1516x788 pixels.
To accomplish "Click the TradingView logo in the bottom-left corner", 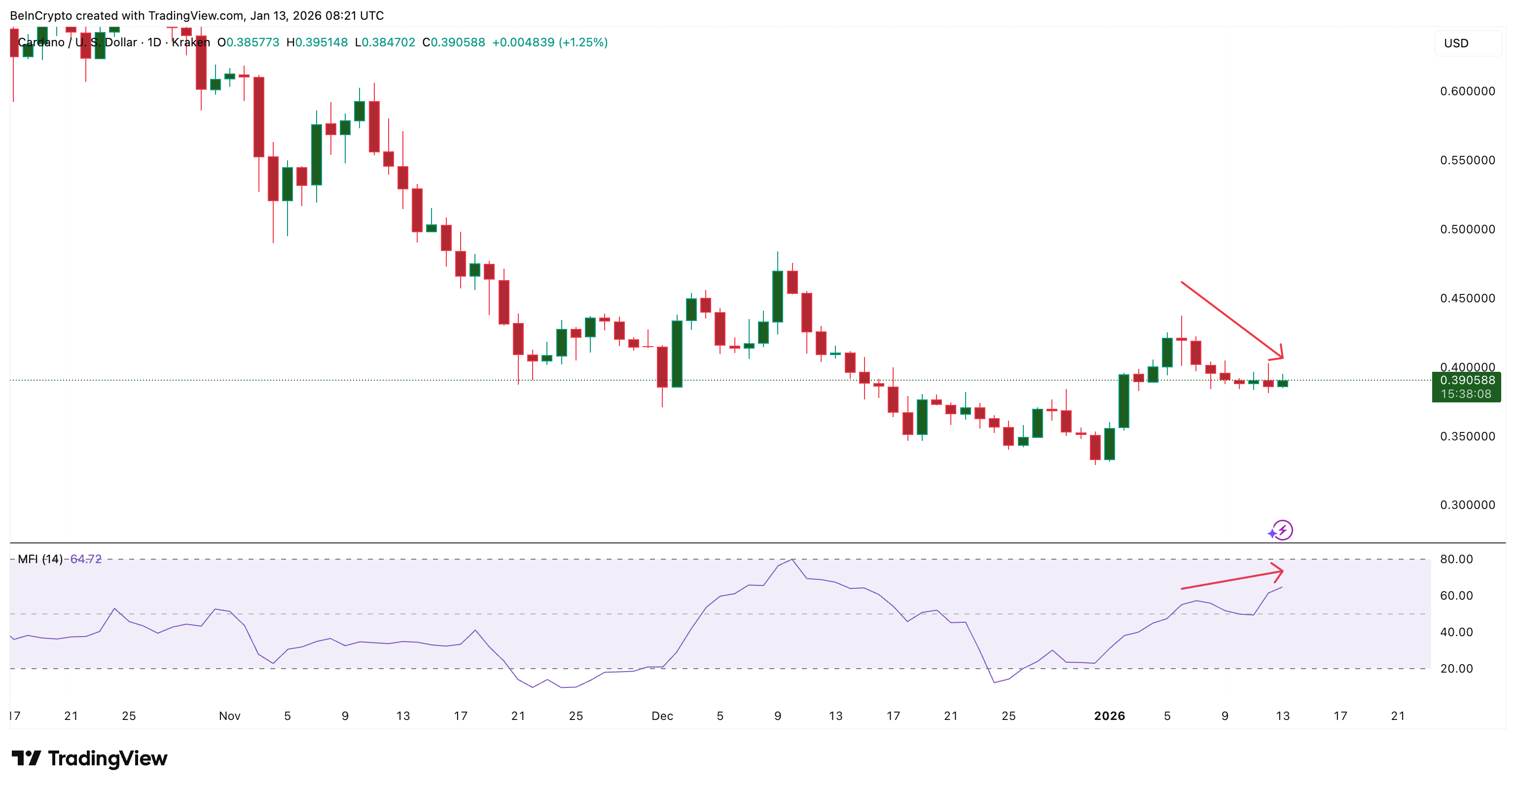I will [88, 758].
